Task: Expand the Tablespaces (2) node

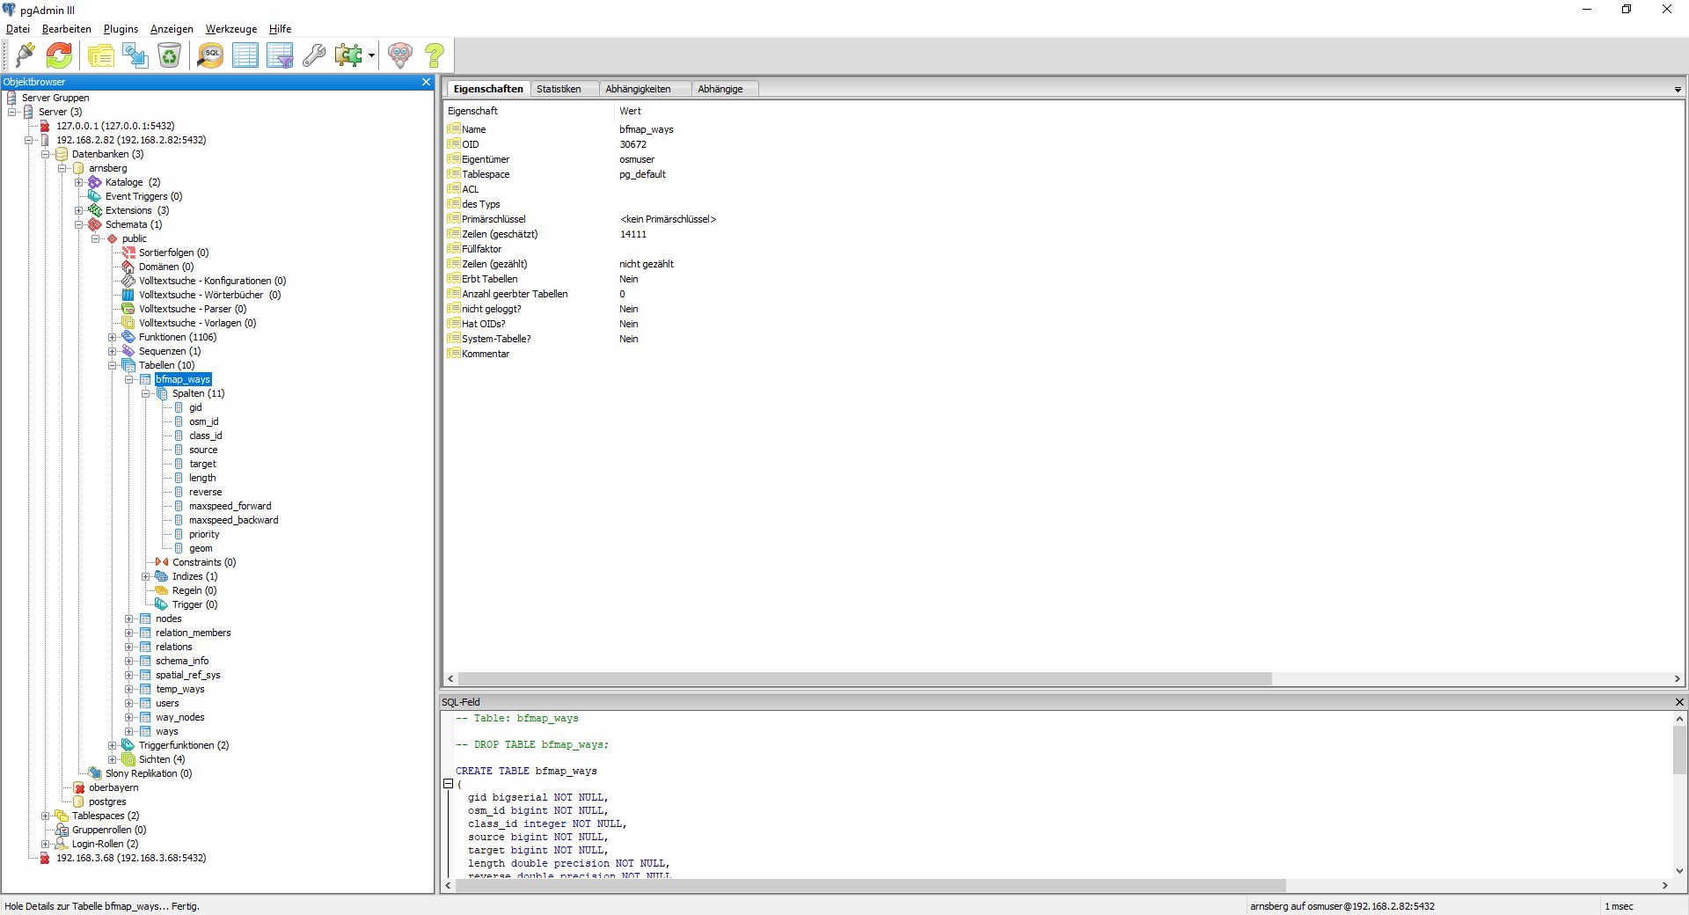Action: coord(46,816)
